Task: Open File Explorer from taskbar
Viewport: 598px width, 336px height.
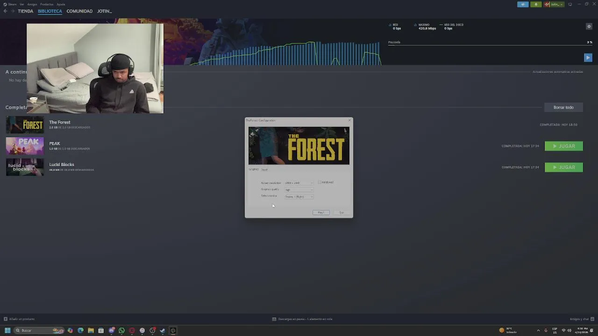Action: (x=91, y=330)
